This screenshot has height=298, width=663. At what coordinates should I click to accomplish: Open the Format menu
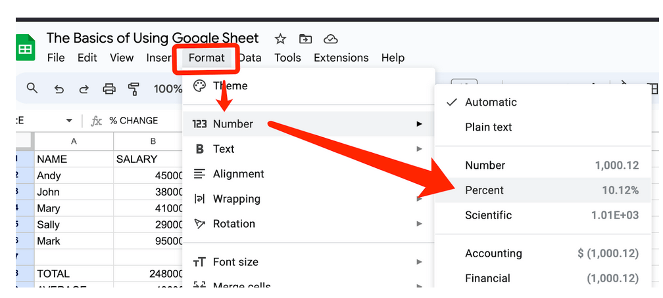(x=207, y=58)
